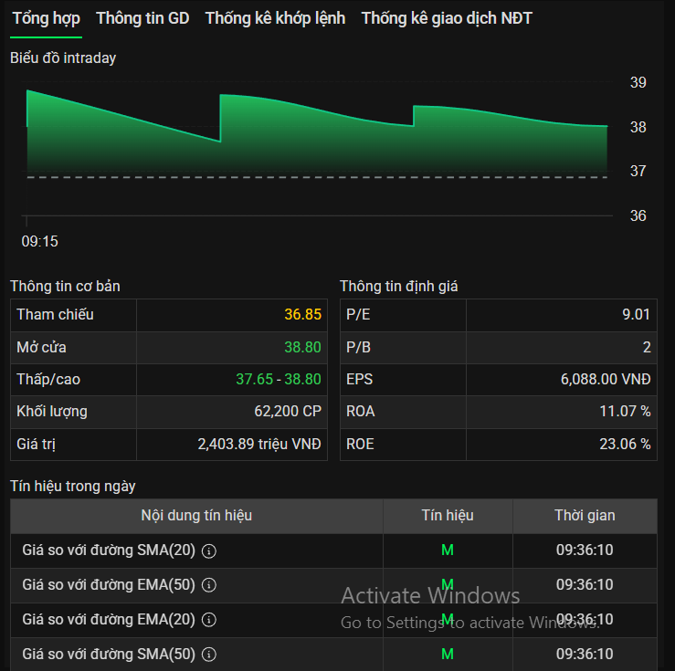Switch to Tổng hợp tab

(46, 18)
